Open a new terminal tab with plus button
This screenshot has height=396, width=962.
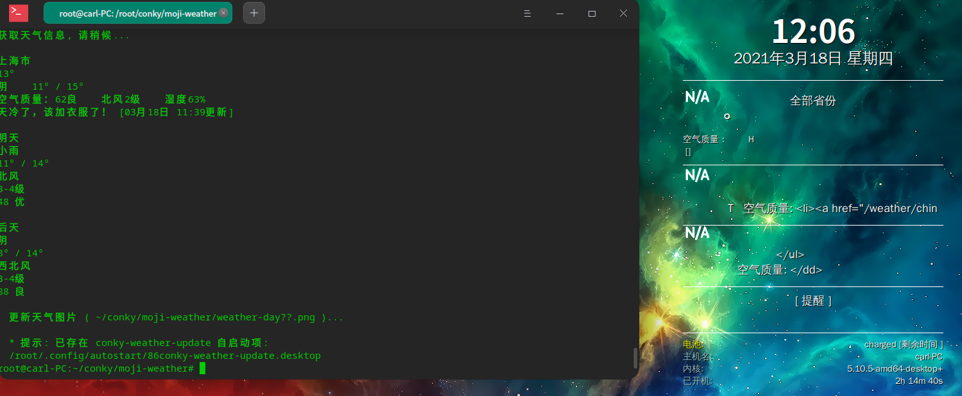point(254,13)
